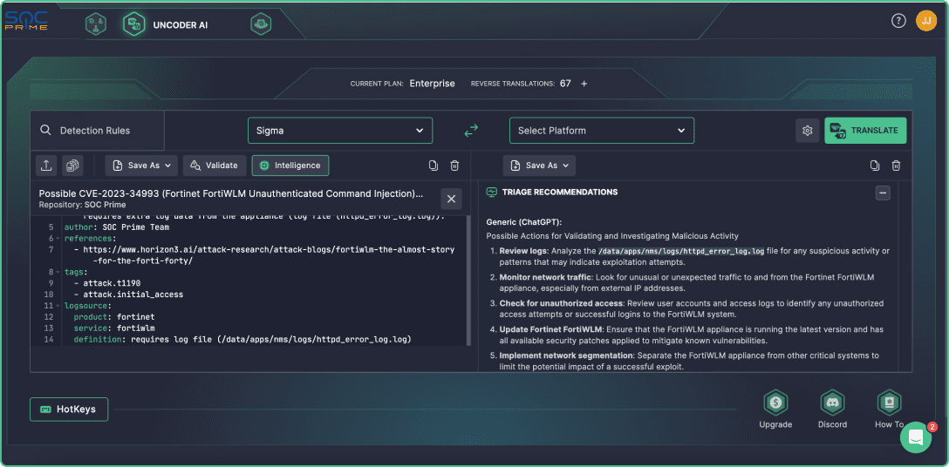Open the help question mark icon
Image resolution: width=949 pixels, height=467 pixels.
point(898,21)
